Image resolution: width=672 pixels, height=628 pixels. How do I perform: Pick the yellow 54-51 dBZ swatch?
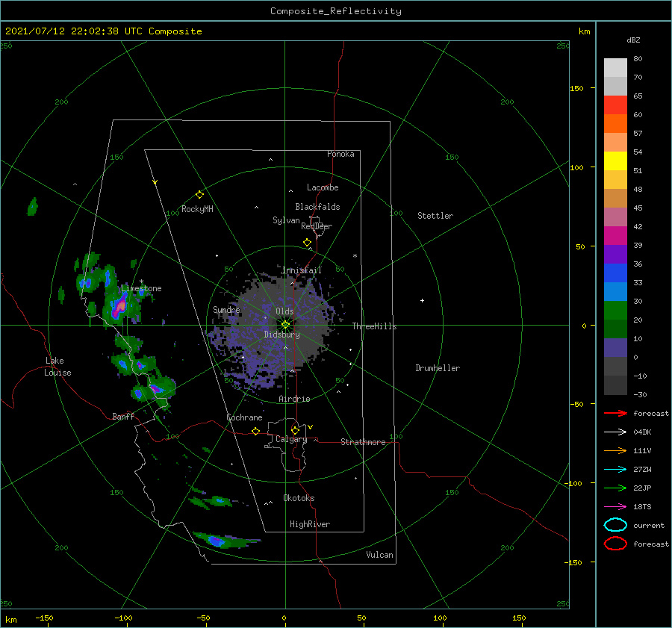(x=615, y=161)
